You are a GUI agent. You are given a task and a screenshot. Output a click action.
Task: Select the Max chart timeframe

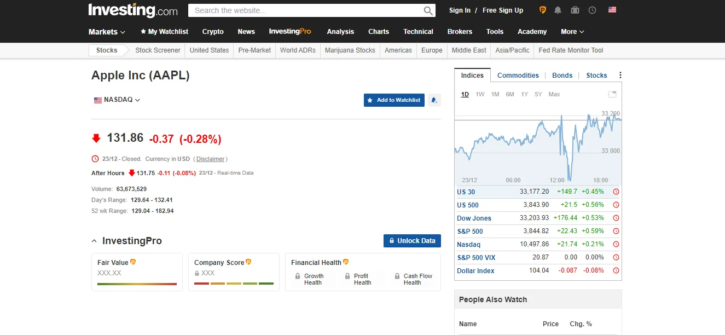[554, 94]
